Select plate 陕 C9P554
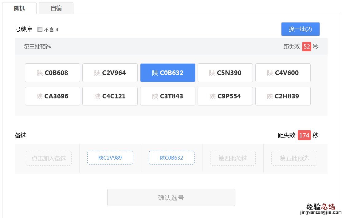 [x=225, y=96]
